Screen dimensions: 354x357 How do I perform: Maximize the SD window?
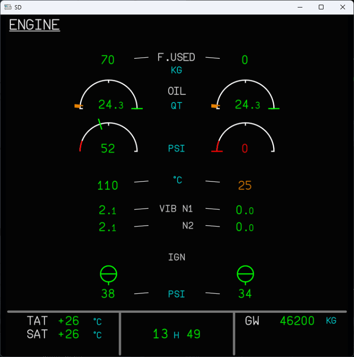click(x=321, y=7)
